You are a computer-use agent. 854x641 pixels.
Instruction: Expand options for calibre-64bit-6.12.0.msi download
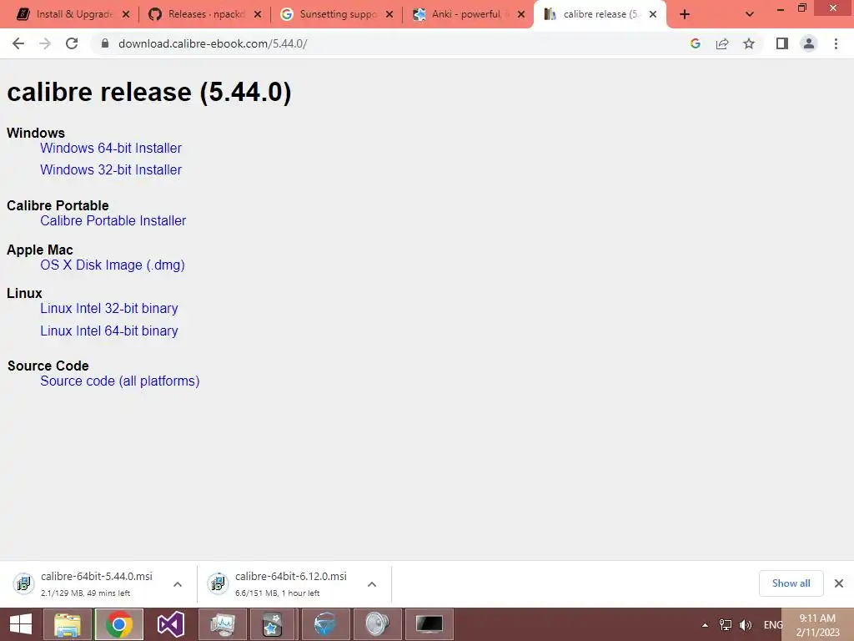pos(372,584)
